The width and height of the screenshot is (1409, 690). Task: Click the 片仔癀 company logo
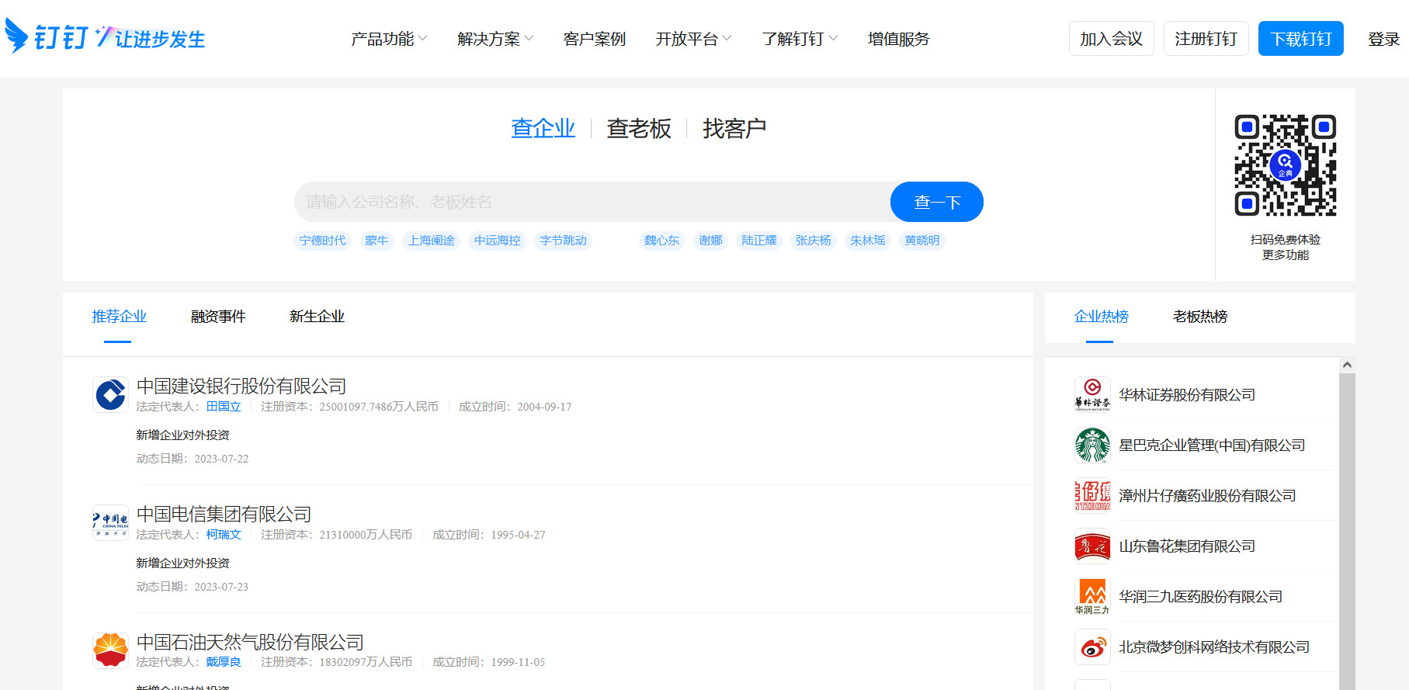1092,495
